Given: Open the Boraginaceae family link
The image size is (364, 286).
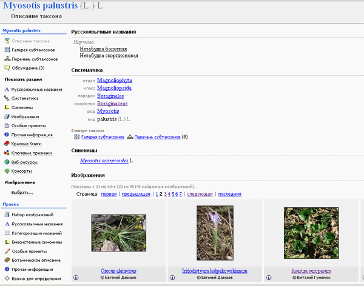Looking at the screenshot, I should point(113,104).
